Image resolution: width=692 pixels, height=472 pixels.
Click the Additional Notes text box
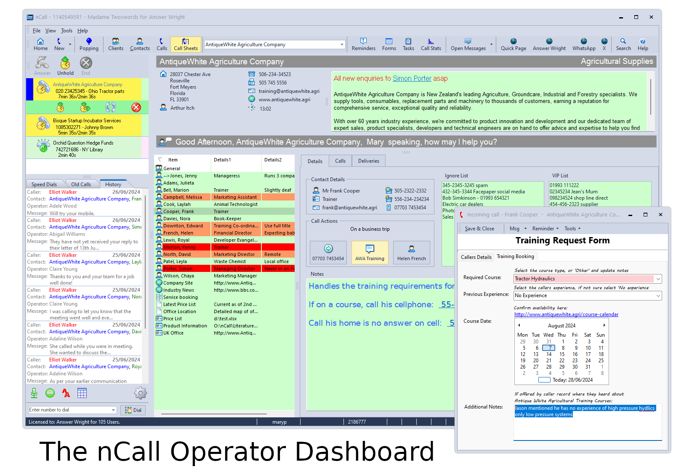point(588,422)
